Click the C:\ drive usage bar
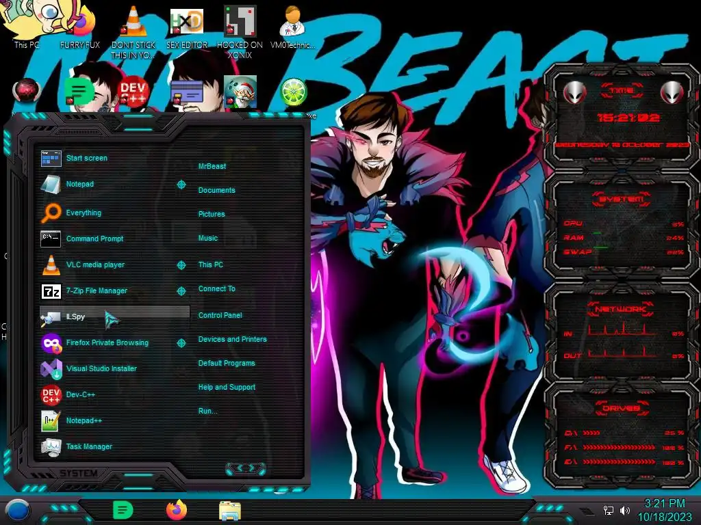The image size is (701, 525). pyautogui.click(x=591, y=433)
